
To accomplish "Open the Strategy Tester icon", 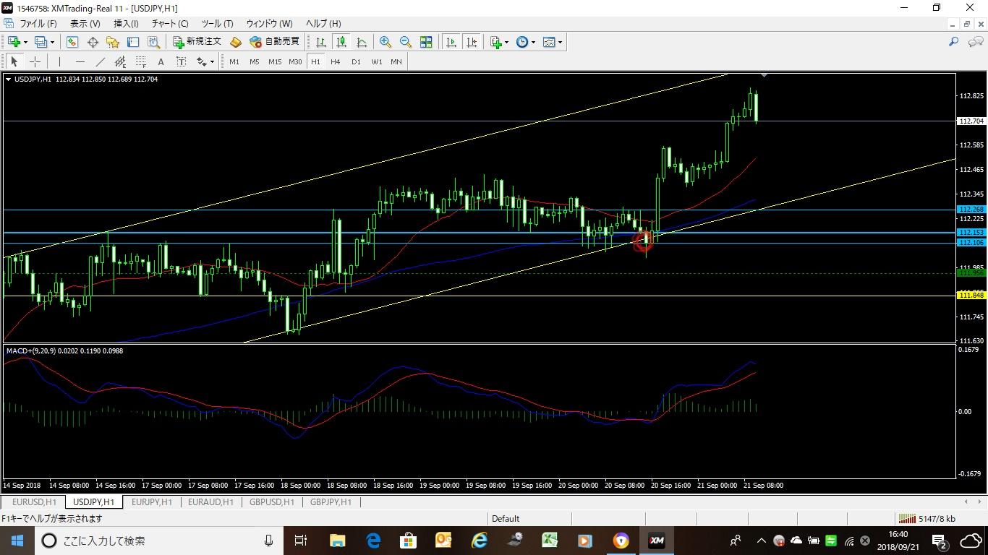I will [x=155, y=42].
